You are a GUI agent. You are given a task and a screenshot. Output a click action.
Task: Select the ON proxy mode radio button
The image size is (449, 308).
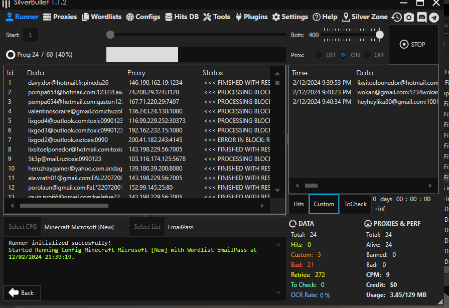[x=343, y=55]
